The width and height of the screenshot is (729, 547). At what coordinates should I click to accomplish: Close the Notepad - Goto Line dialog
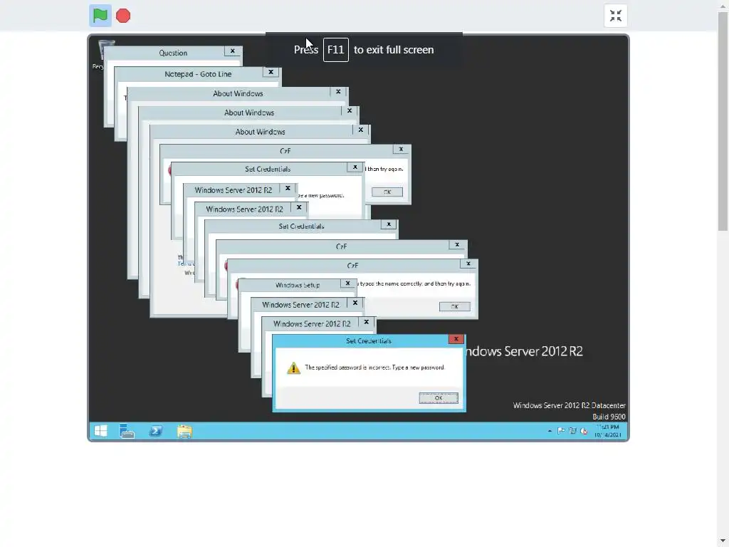(271, 72)
